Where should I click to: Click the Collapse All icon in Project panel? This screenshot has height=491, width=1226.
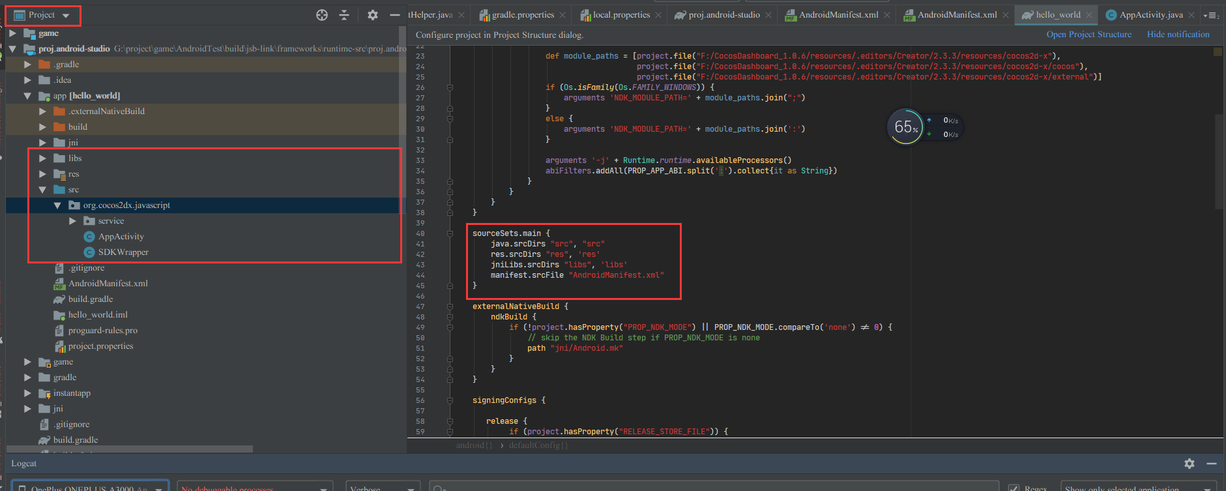(345, 15)
